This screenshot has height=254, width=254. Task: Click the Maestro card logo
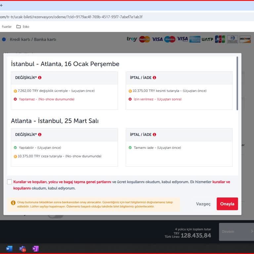pos(170,39)
